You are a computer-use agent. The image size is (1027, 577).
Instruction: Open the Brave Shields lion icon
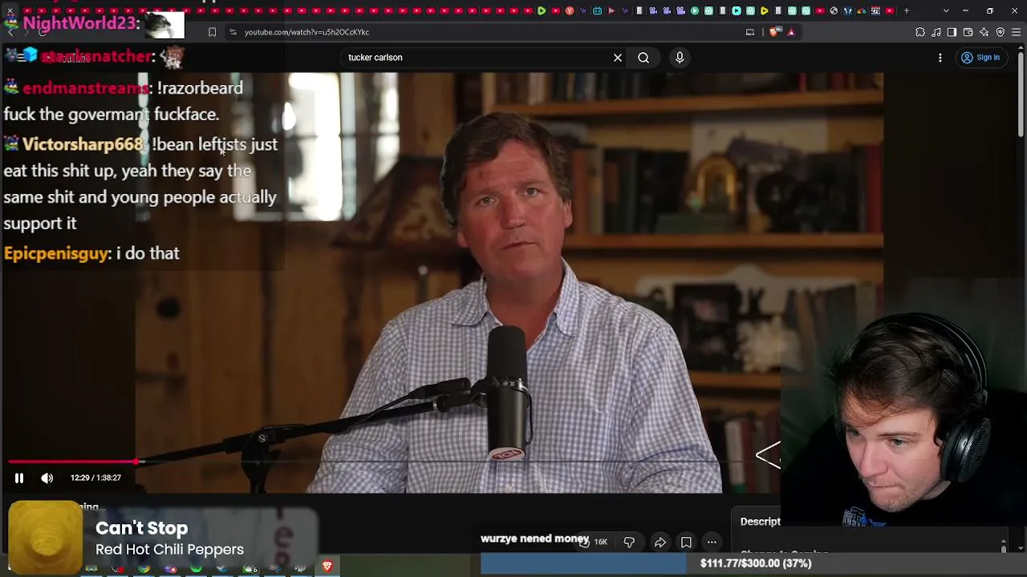pyautogui.click(x=773, y=32)
